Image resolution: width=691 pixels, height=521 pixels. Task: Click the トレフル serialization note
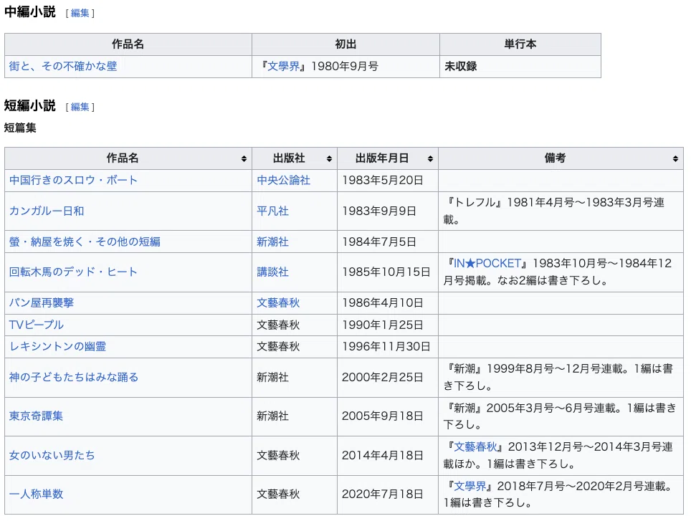555,211
